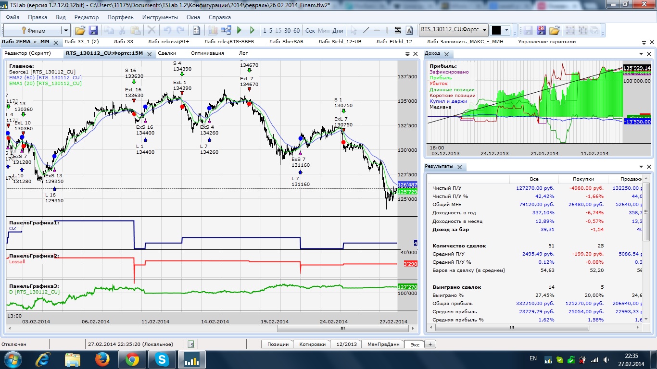Click the Позиции button in the bottom bar
Viewport: 657px width, 369px height.
tap(278, 344)
